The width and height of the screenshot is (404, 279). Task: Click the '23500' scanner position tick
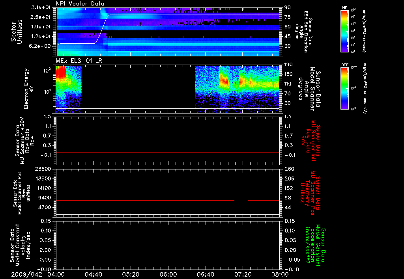(43, 169)
